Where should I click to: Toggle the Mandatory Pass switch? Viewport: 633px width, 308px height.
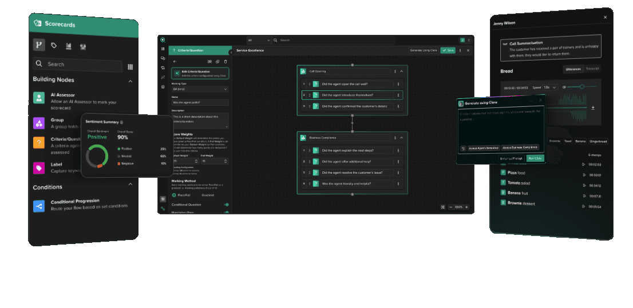tap(226, 212)
